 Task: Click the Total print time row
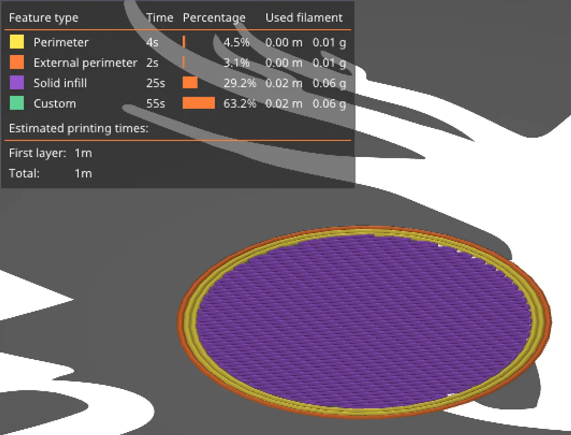tap(50, 174)
